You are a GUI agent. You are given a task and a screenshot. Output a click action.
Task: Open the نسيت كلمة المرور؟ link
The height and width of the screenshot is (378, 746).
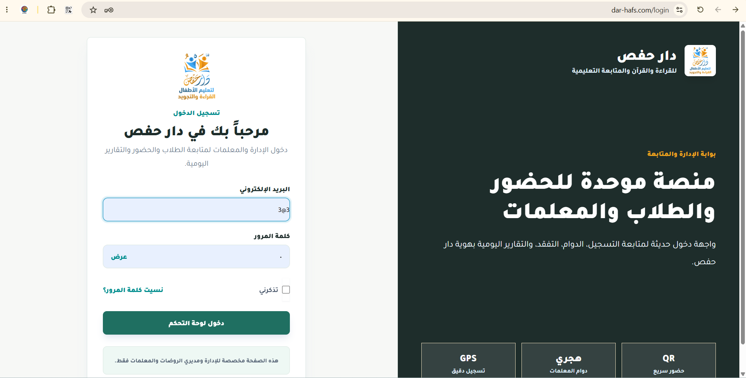[x=133, y=290]
